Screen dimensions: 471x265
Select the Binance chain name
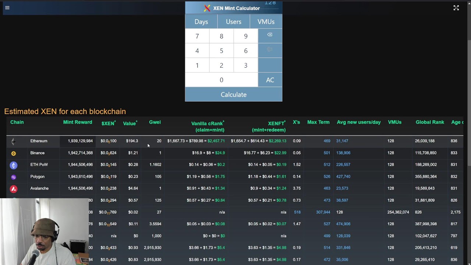coord(37,153)
